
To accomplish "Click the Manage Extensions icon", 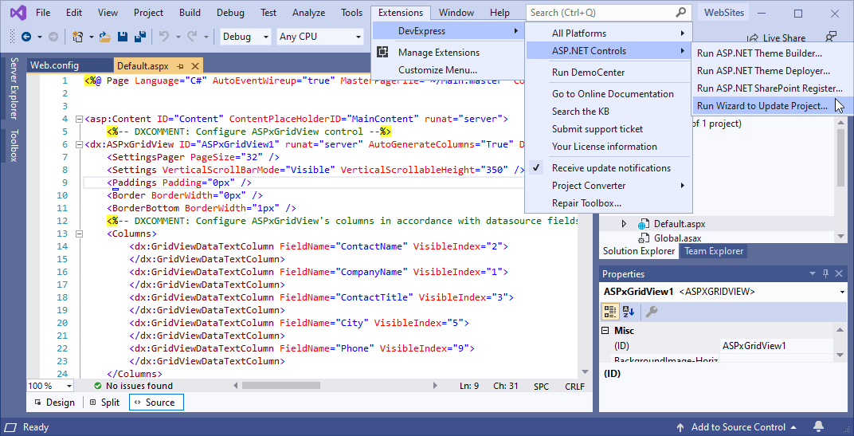I will tap(383, 53).
